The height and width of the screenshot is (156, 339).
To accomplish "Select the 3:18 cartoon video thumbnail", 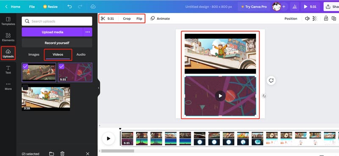I will coord(46,98).
